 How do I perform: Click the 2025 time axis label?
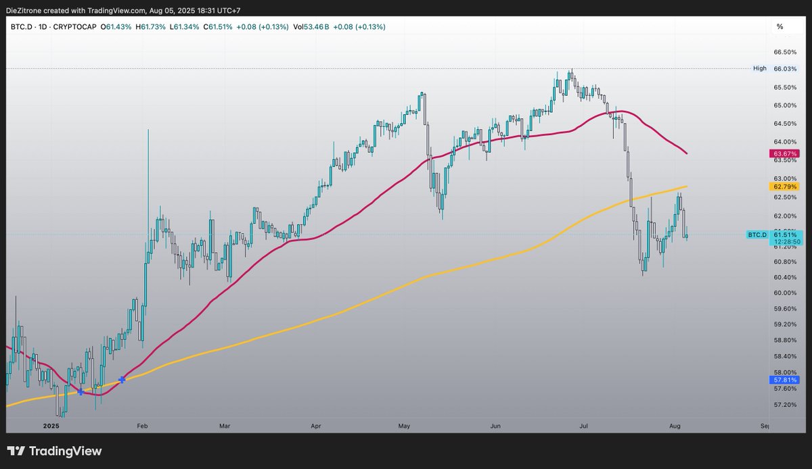pos(51,426)
